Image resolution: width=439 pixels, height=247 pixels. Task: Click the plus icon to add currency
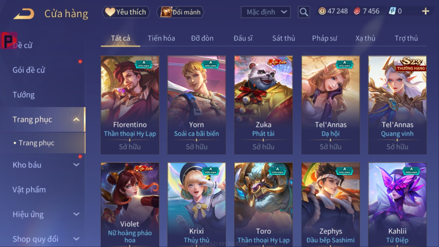point(425,11)
